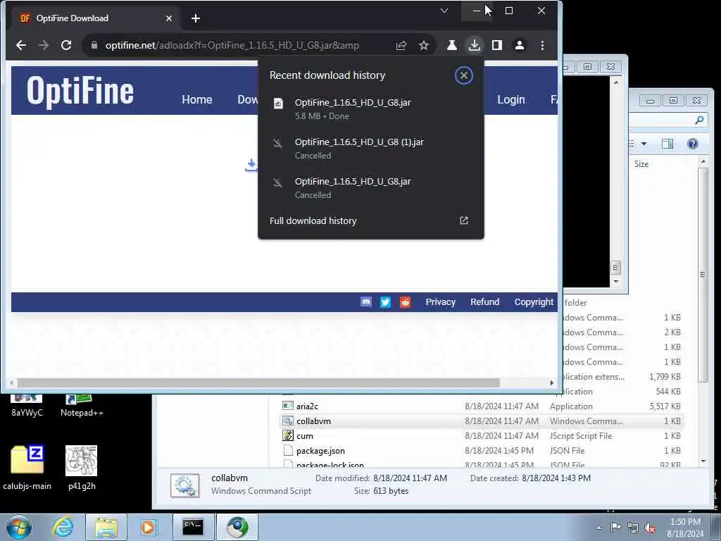The height and width of the screenshot is (541, 721).
Task: Open calubjs-main zip folder on desktop
Action: tap(27, 468)
